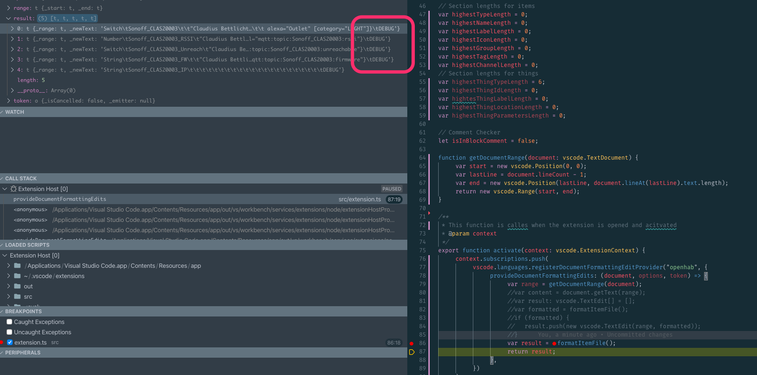The width and height of the screenshot is (757, 375).
Task: Click the '@param context' doc comment
Action: [x=472, y=234]
